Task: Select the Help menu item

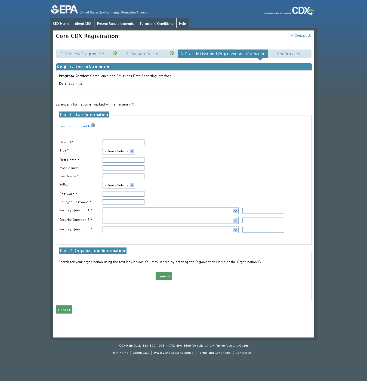Action: 182,23
